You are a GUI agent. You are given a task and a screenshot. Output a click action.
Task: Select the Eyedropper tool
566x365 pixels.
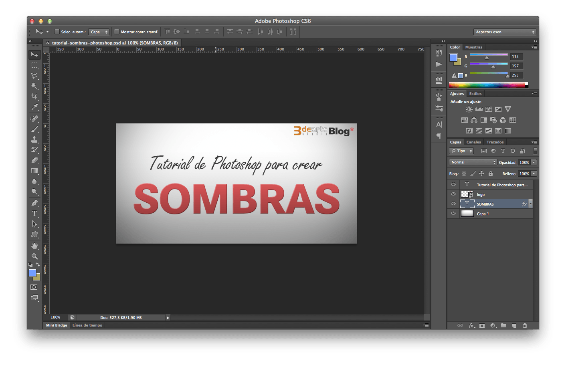coord(35,107)
